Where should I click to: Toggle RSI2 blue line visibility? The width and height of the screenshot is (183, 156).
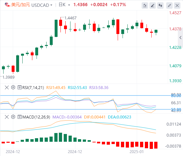click(x=77, y=87)
